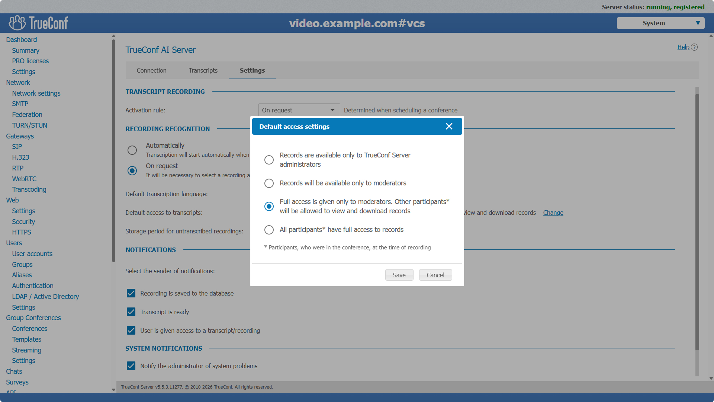This screenshot has height=402, width=714.
Task: Click the Help question mark icon
Action: [694, 47]
